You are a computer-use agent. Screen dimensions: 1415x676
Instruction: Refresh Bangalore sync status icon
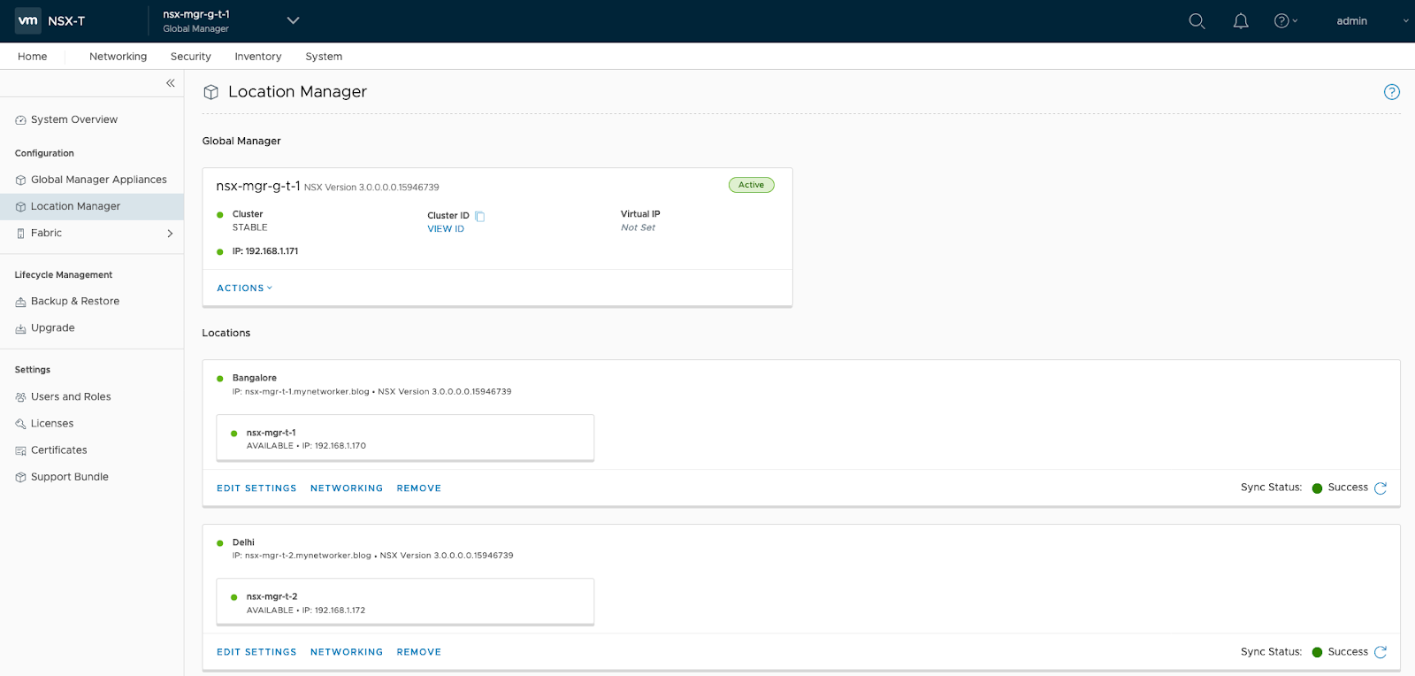(1381, 488)
